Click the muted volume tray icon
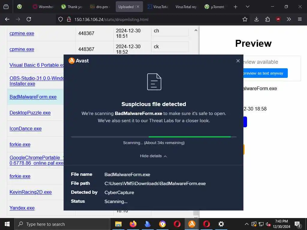This screenshot has height=230, width=307. pos(268,224)
